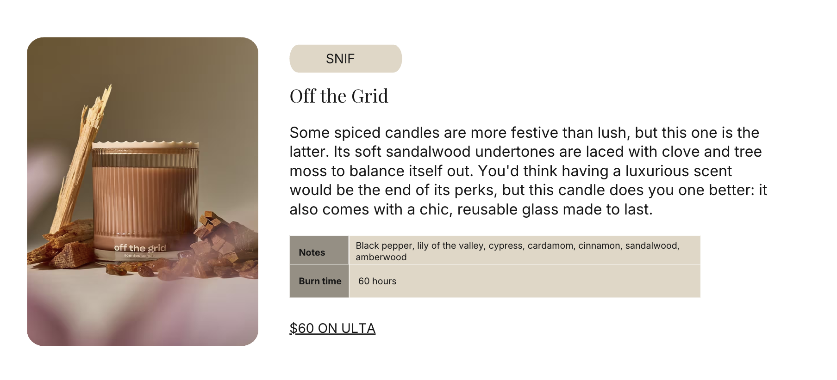Screen dimensions: 837x380
Task: Click the SNIF brand badge
Action: [345, 59]
